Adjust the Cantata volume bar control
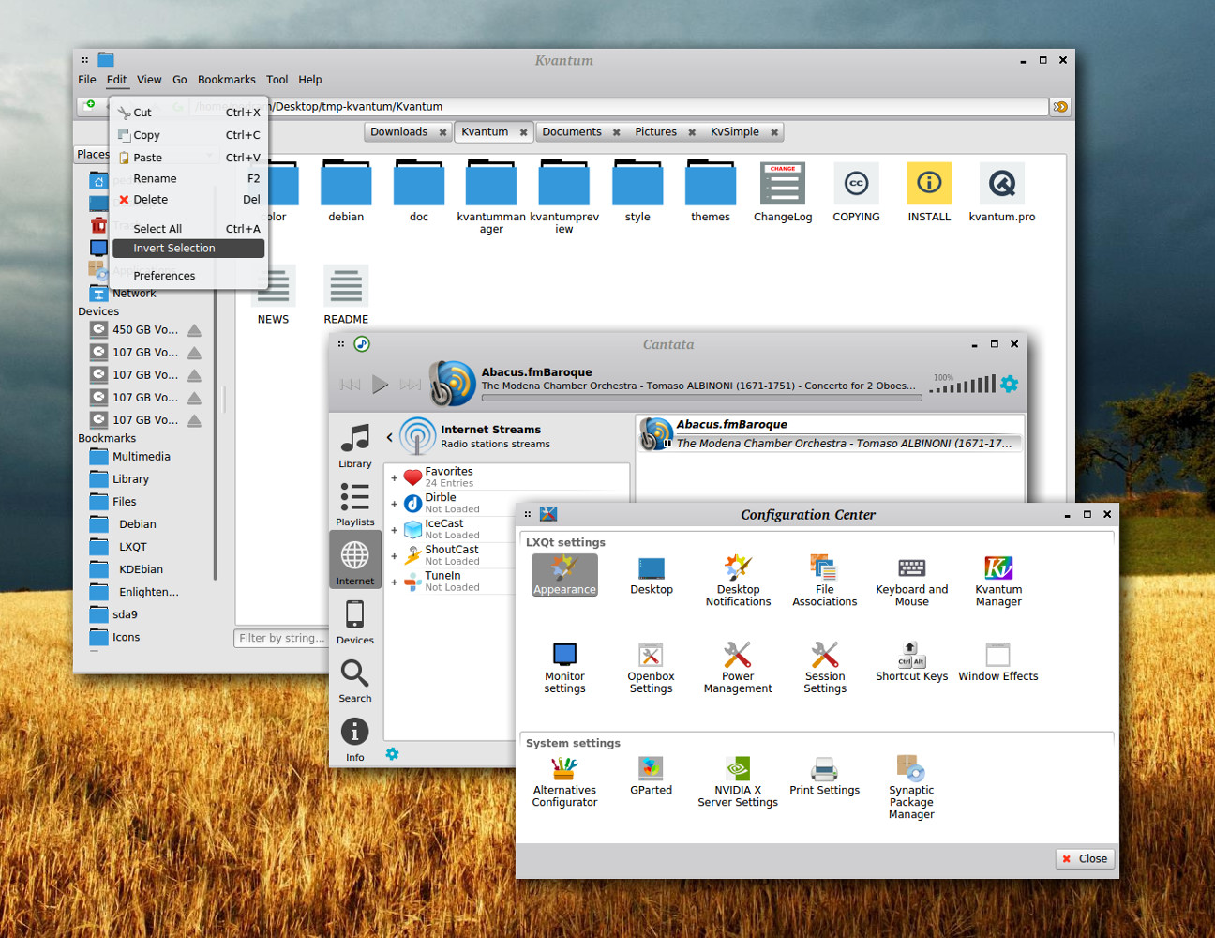The image size is (1215, 938). click(x=963, y=384)
